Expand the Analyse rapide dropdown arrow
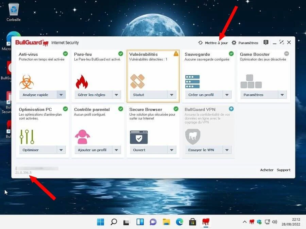This screenshot has width=306, height=229. click(x=61, y=95)
